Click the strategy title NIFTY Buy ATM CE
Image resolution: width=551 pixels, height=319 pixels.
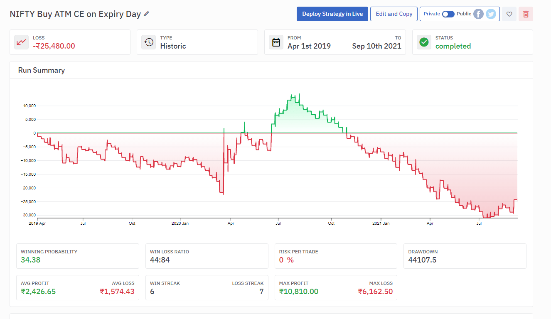(75, 14)
